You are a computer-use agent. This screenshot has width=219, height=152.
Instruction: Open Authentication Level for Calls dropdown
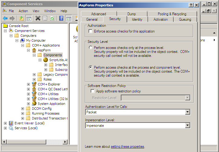pos(188,112)
